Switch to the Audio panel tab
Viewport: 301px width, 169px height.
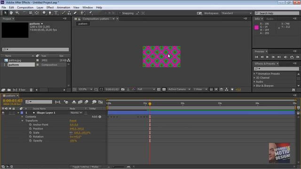[269, 19]
